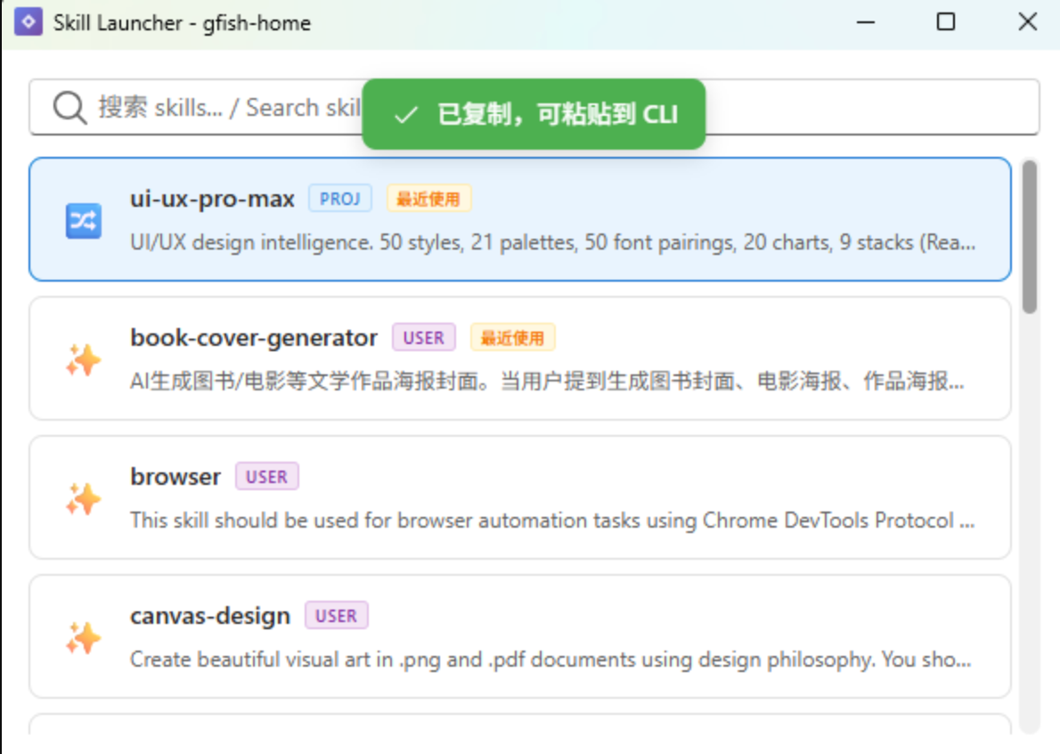Viewport: 1060px width, 754px height.
Task: Select the ui-ux-pro-max skill name
Action: tap(212, 199)
